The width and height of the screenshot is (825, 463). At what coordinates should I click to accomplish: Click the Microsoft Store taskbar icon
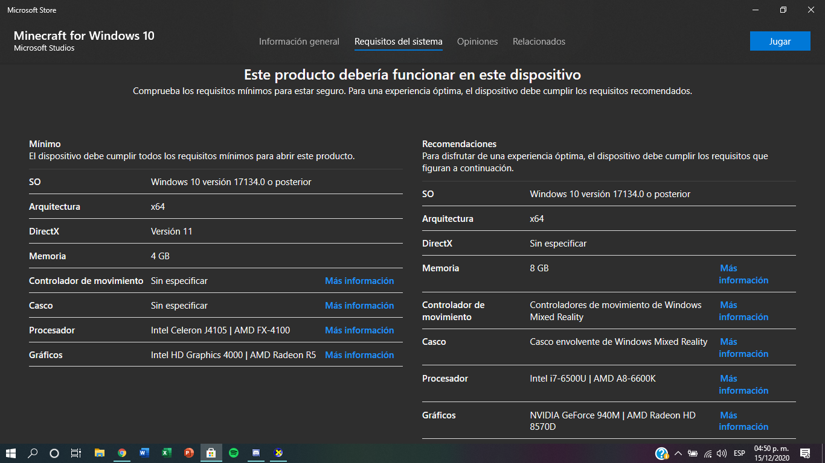[211, 453]
